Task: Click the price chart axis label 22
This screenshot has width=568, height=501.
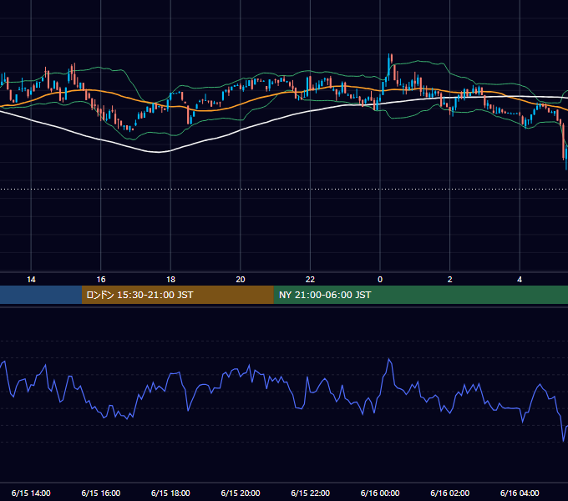Action: pyautogui.click(x=310, y=280)
